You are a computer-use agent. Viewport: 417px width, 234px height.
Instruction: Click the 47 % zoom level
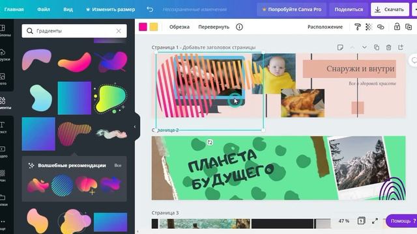(343, 221)
